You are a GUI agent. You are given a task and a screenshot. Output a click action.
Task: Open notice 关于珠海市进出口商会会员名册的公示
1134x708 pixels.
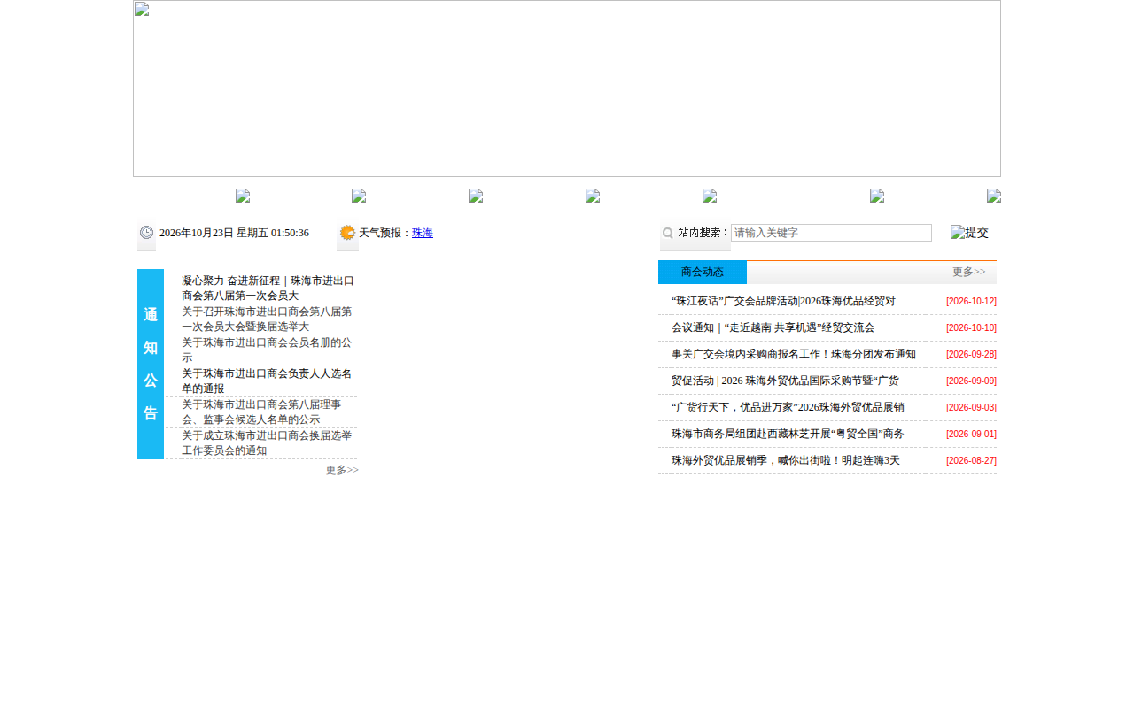(x=267, y=350)
